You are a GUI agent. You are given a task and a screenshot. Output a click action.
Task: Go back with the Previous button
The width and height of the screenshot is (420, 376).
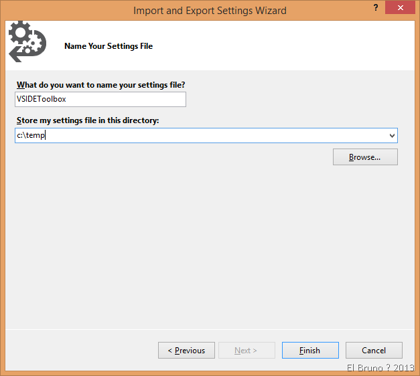coord(186,351)
